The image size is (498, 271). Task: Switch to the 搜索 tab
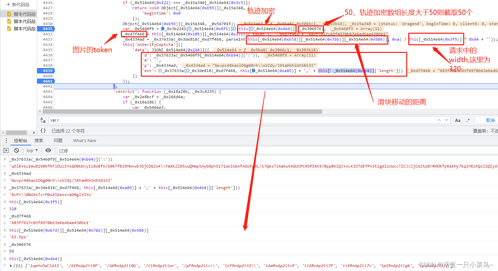39,140
